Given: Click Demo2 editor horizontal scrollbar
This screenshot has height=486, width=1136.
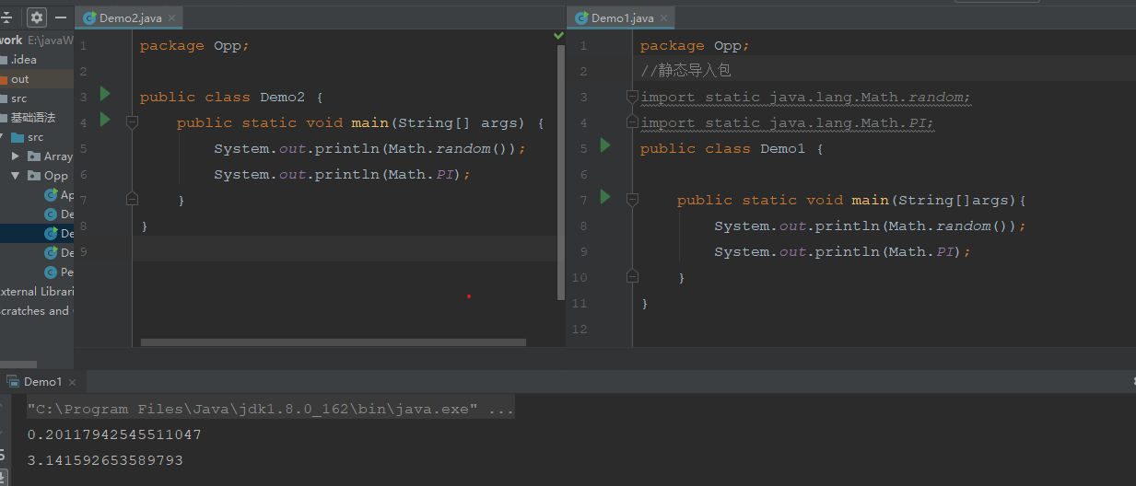Looking at the screenshot, I should click(x=333, y=342).
